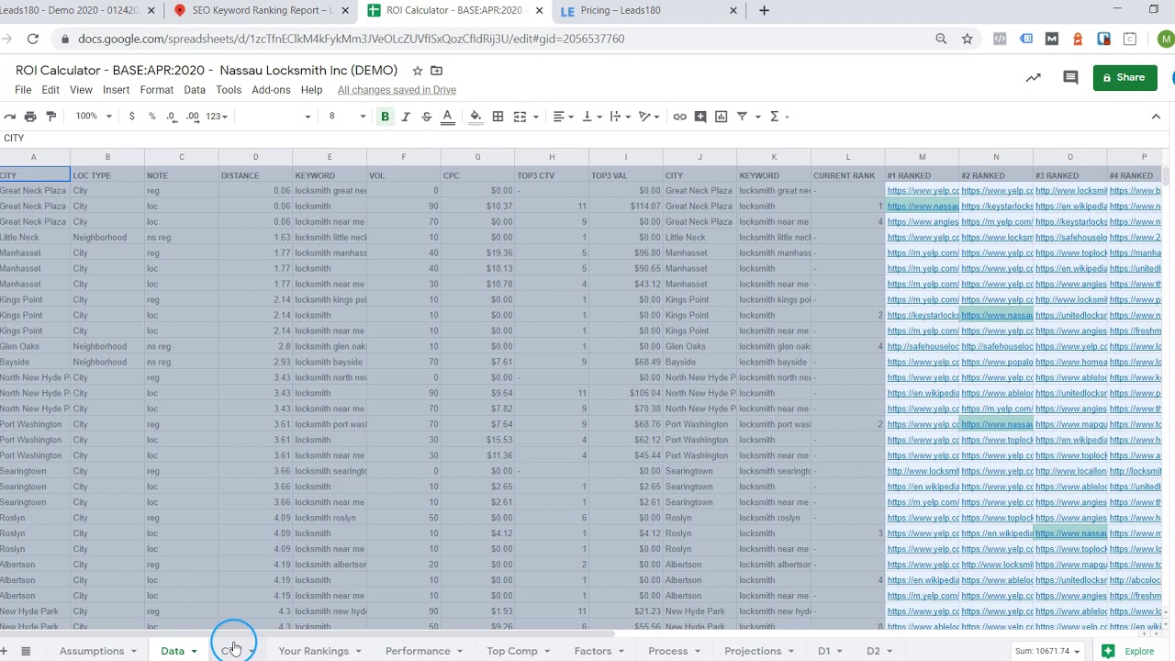Image resolution: width=1175 pixels, height=661 pixels.
Task: Open the zoom 100% dropdown
Action: [94, 117]
